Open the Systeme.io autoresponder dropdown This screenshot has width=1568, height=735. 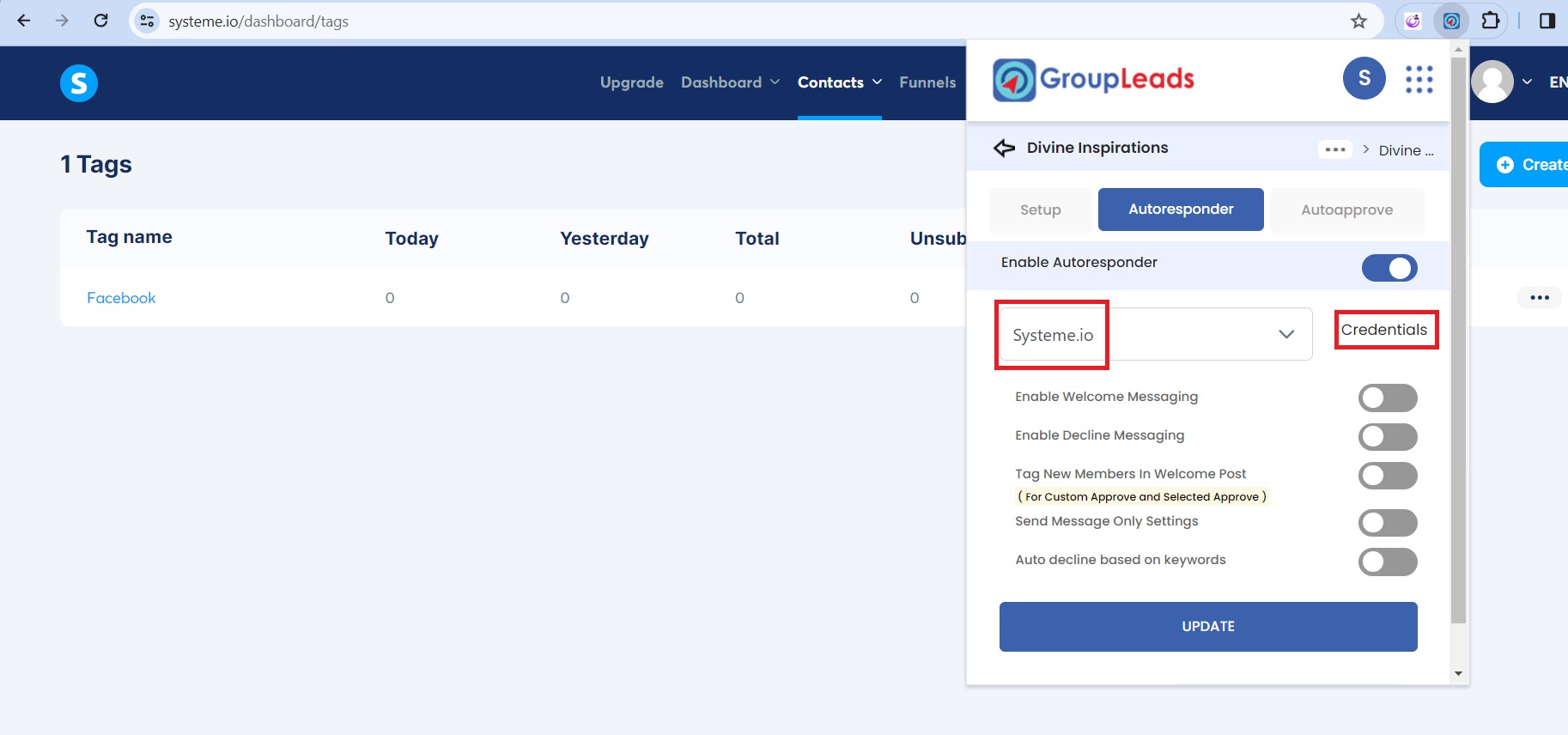[1156, 334]
